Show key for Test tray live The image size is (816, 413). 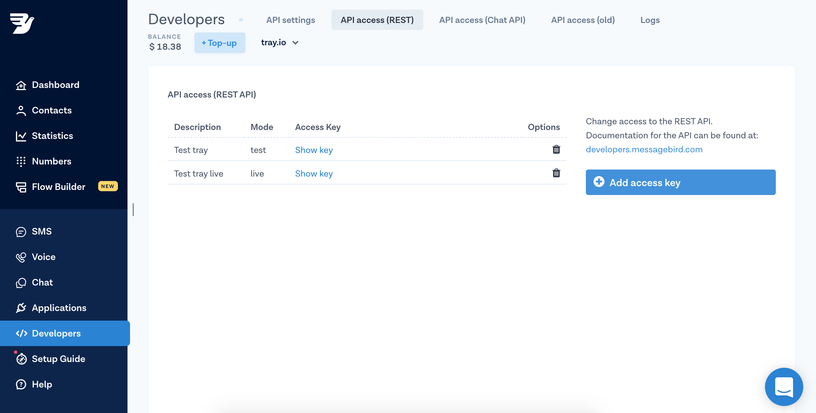314,173
